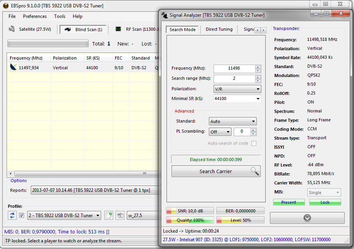Screen dimensions: 354x249
Task: Open the Help menu
Action: point(77,16)
